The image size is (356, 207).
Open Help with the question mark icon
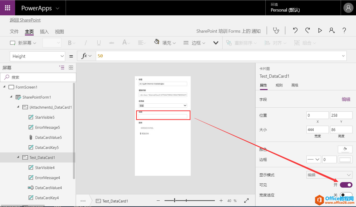pos(344,30)
